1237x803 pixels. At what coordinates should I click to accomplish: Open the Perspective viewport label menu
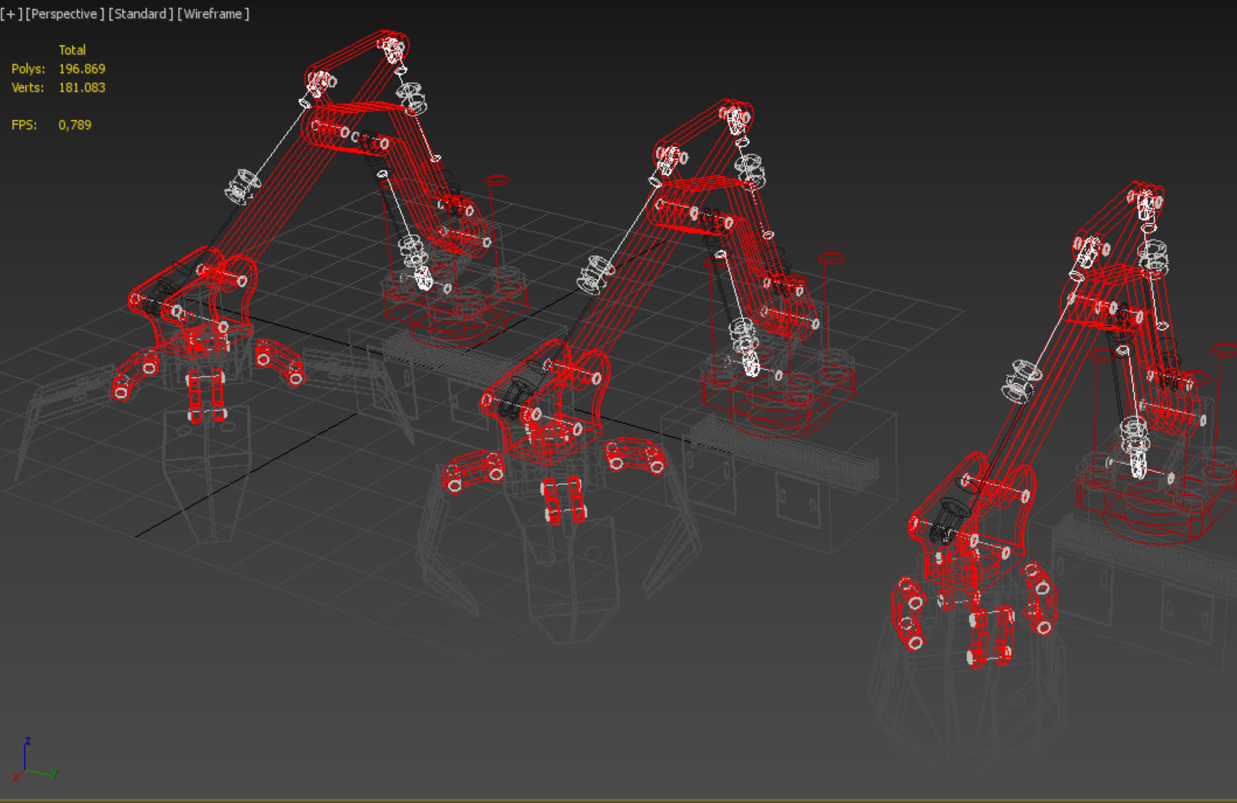64,14
